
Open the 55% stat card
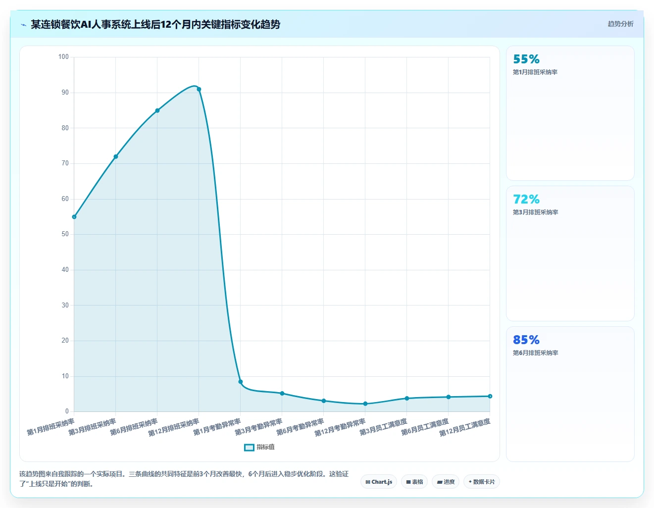pyautogui.click(x=570, y=113)
